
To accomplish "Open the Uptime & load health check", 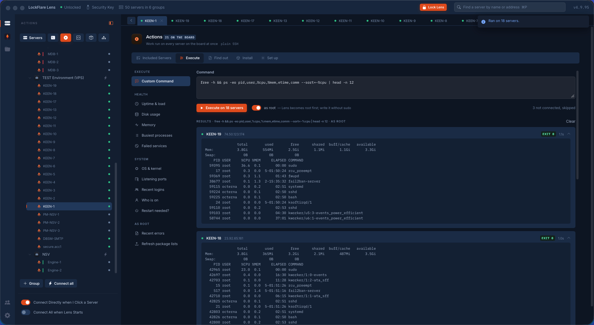I will pyautogui.click(x=161, y=104).
